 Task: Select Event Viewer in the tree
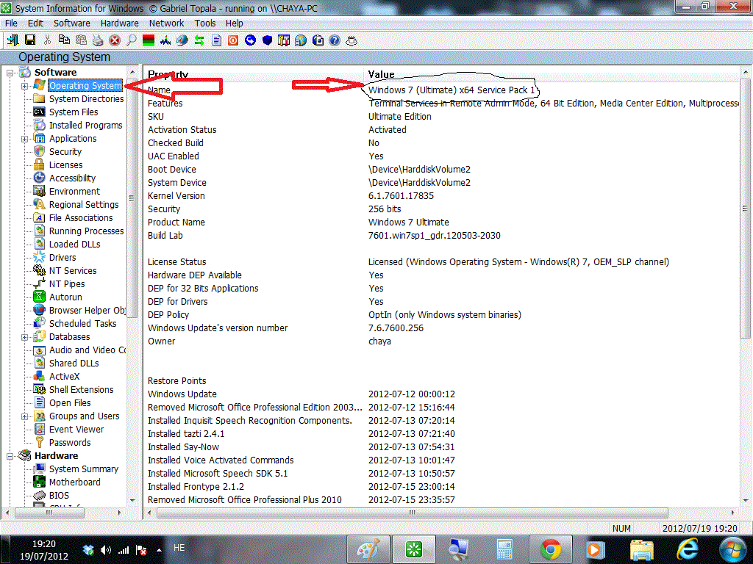tap(76, 430)
